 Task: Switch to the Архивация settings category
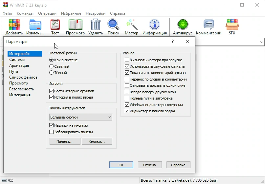click(x=19, y=65)
